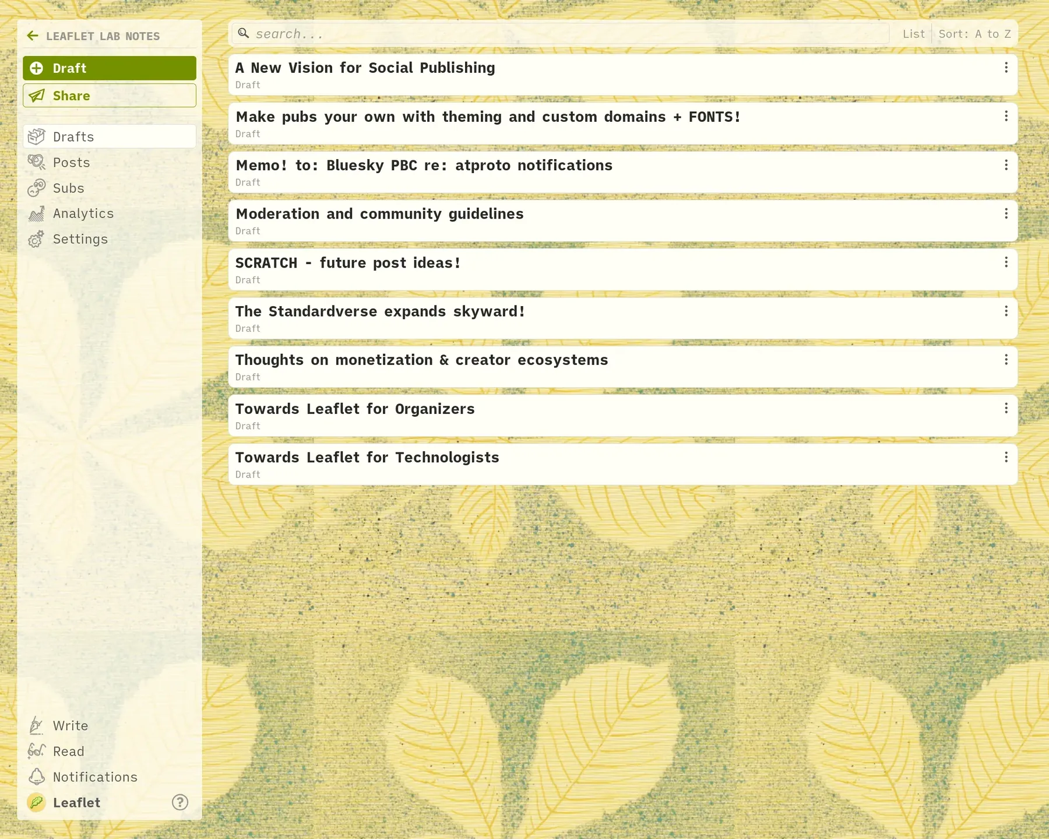The width and height of the screenshot is (1049, 839).
Task: Open options menu for Make pubs your own draft
Action: point(1006,116)
